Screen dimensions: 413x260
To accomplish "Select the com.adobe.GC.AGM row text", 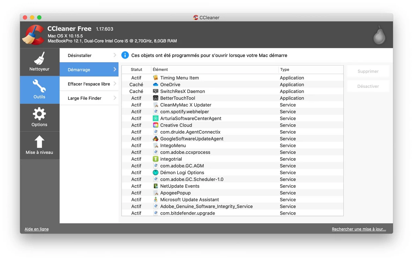I will point(182,166).
